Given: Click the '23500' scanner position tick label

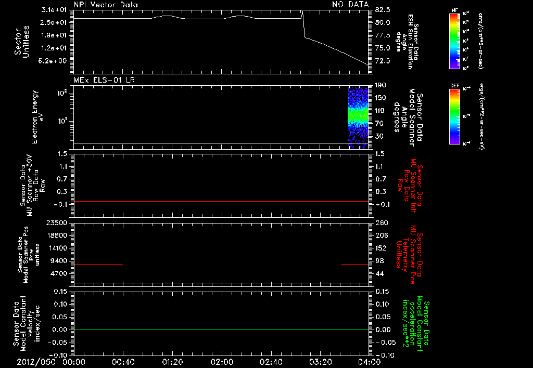Looking at the screenshot, I should [x=57, y=222].
